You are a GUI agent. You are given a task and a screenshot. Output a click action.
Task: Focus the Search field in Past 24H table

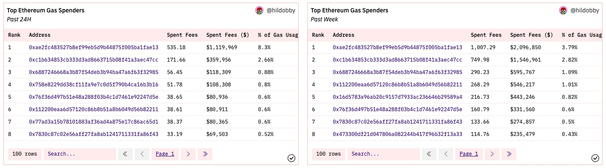tap(80, 154)
